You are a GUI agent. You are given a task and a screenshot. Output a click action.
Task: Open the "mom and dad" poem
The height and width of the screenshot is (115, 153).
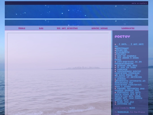(125, 102)
